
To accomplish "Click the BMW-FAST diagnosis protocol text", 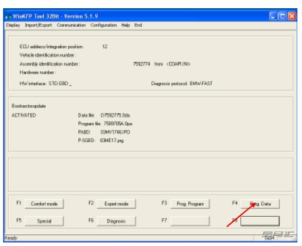I will click(x=201, y=83).
